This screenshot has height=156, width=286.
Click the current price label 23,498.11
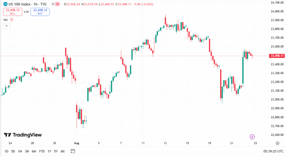pyautogui.click(x=277, y=56)
